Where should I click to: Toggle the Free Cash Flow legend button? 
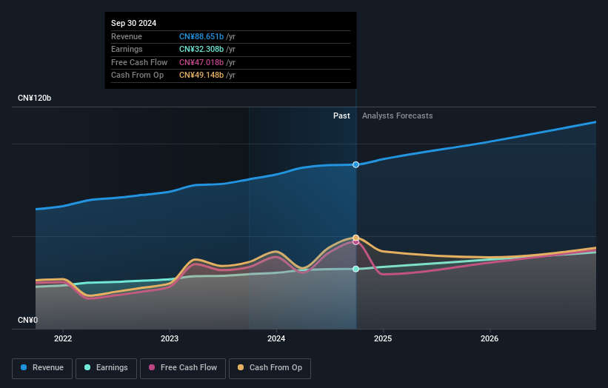click(x=183, y=368)
